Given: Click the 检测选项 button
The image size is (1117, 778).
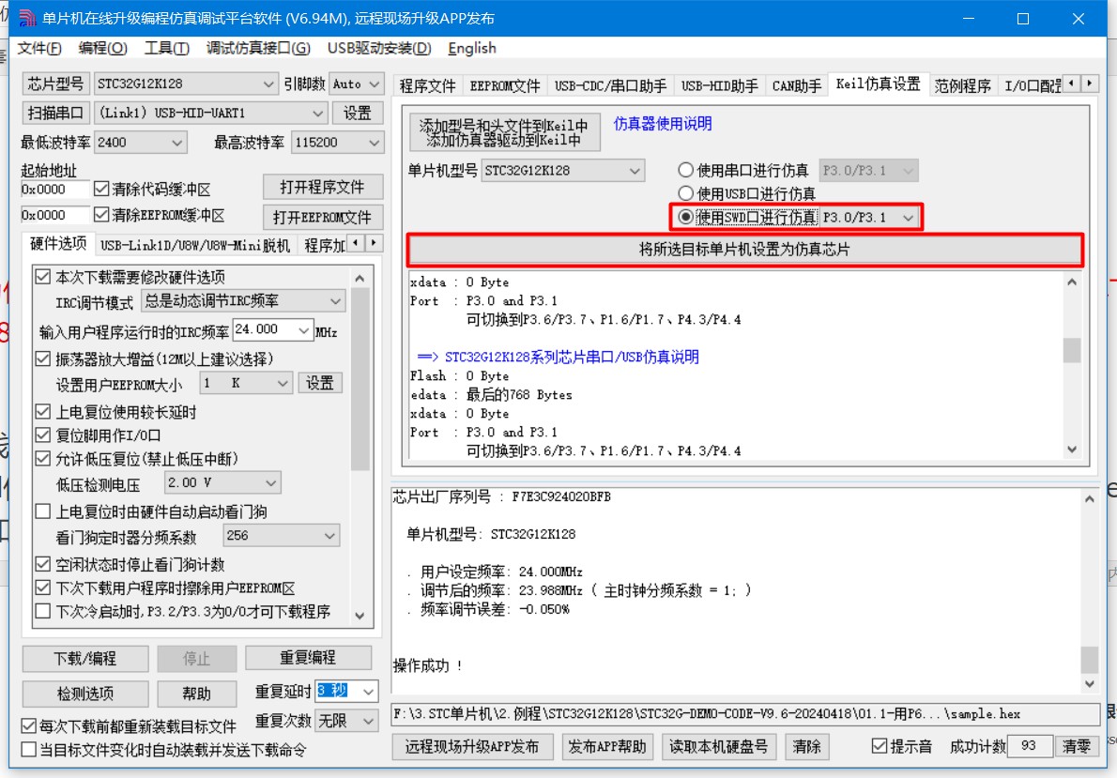Looking at the screenshot, I should 85,694.
